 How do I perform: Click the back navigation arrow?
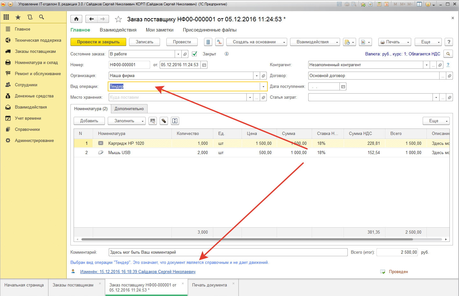[91, 19]
